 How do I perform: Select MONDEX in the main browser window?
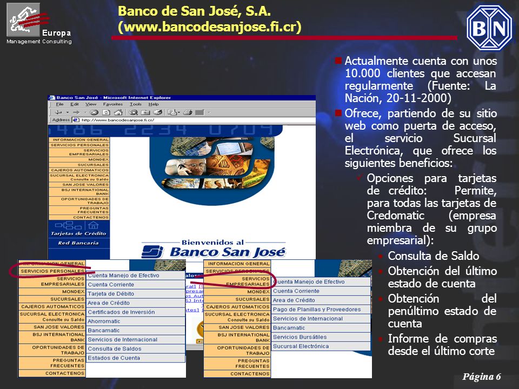[79, 160]
